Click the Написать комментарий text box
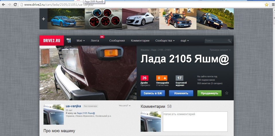 pos(195,121)
